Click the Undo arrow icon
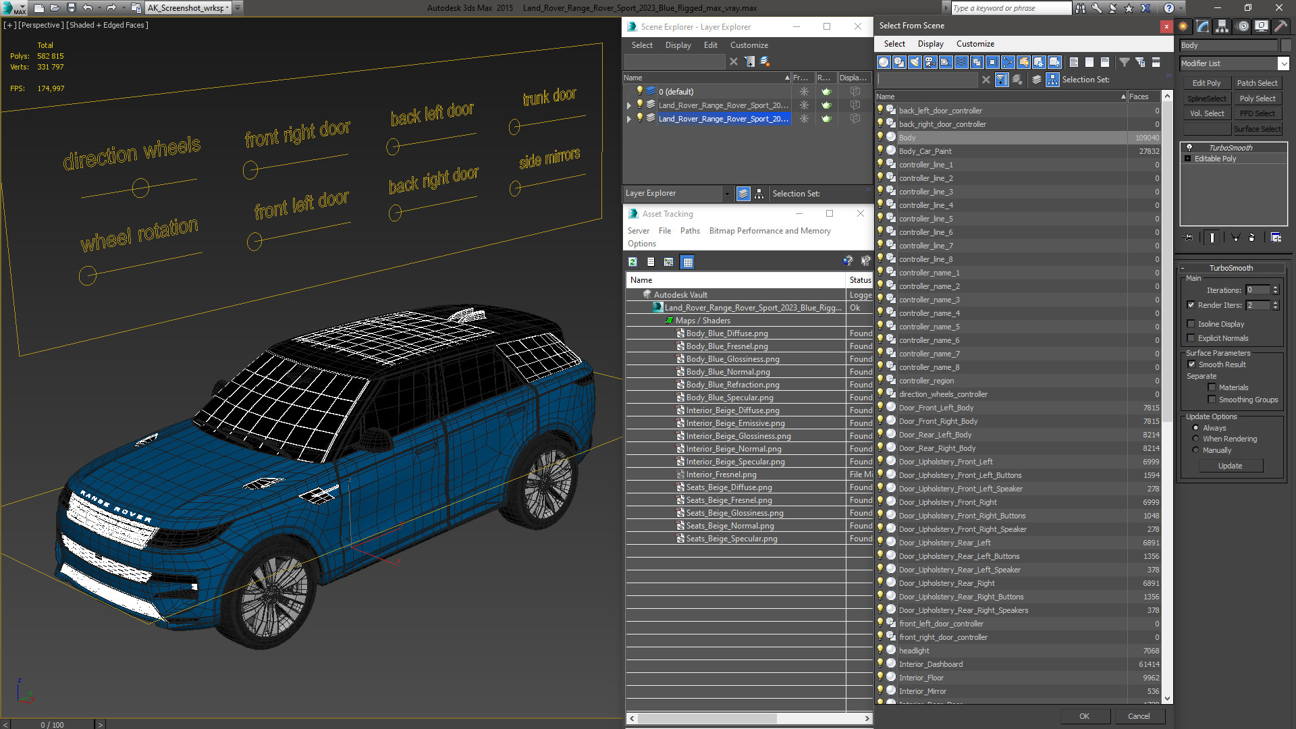Image resolution: width=1296 pixels, height=729 pixels. tap(87, 8)
